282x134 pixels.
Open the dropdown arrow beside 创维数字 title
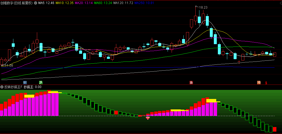pos(36,3)
